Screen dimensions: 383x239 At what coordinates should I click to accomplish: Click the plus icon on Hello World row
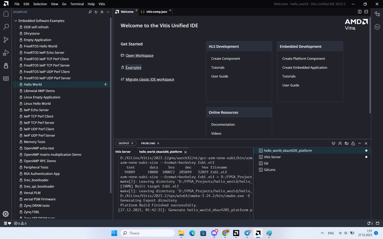coord(105,84)
